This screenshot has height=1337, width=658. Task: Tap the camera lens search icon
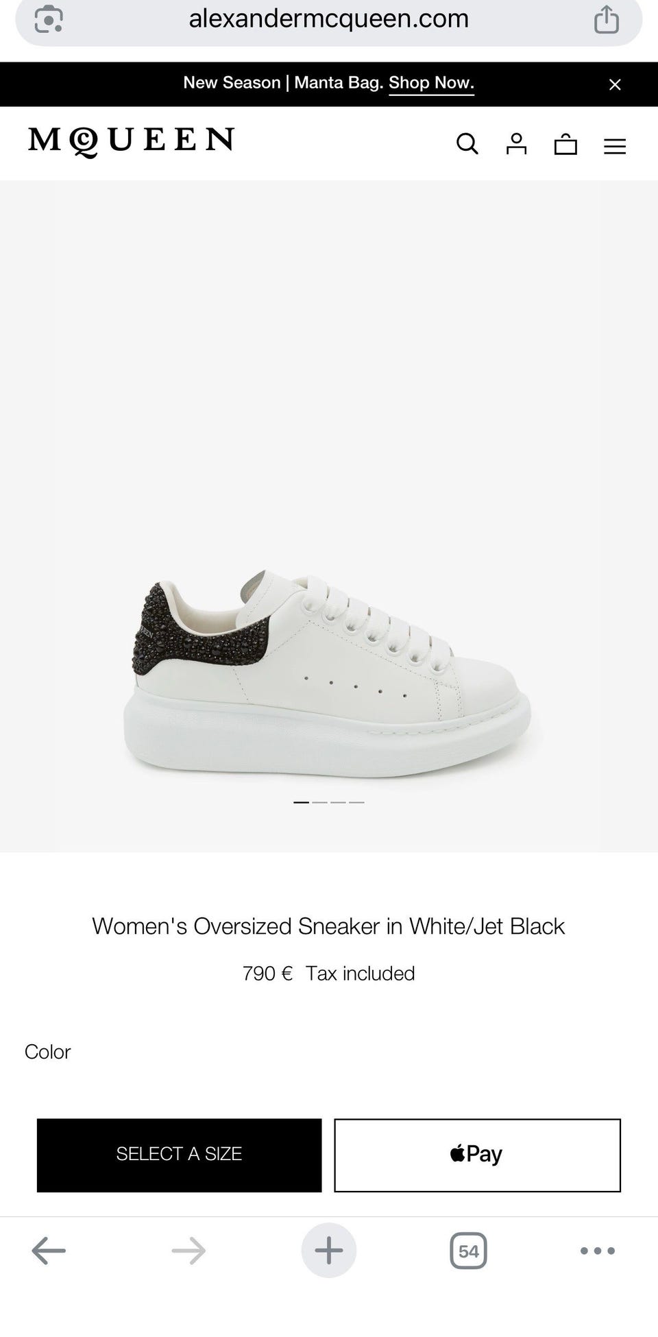coord(49,19)
